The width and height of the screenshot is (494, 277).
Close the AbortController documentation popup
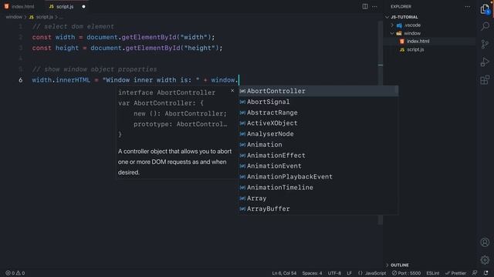click(x=232, y=91)
